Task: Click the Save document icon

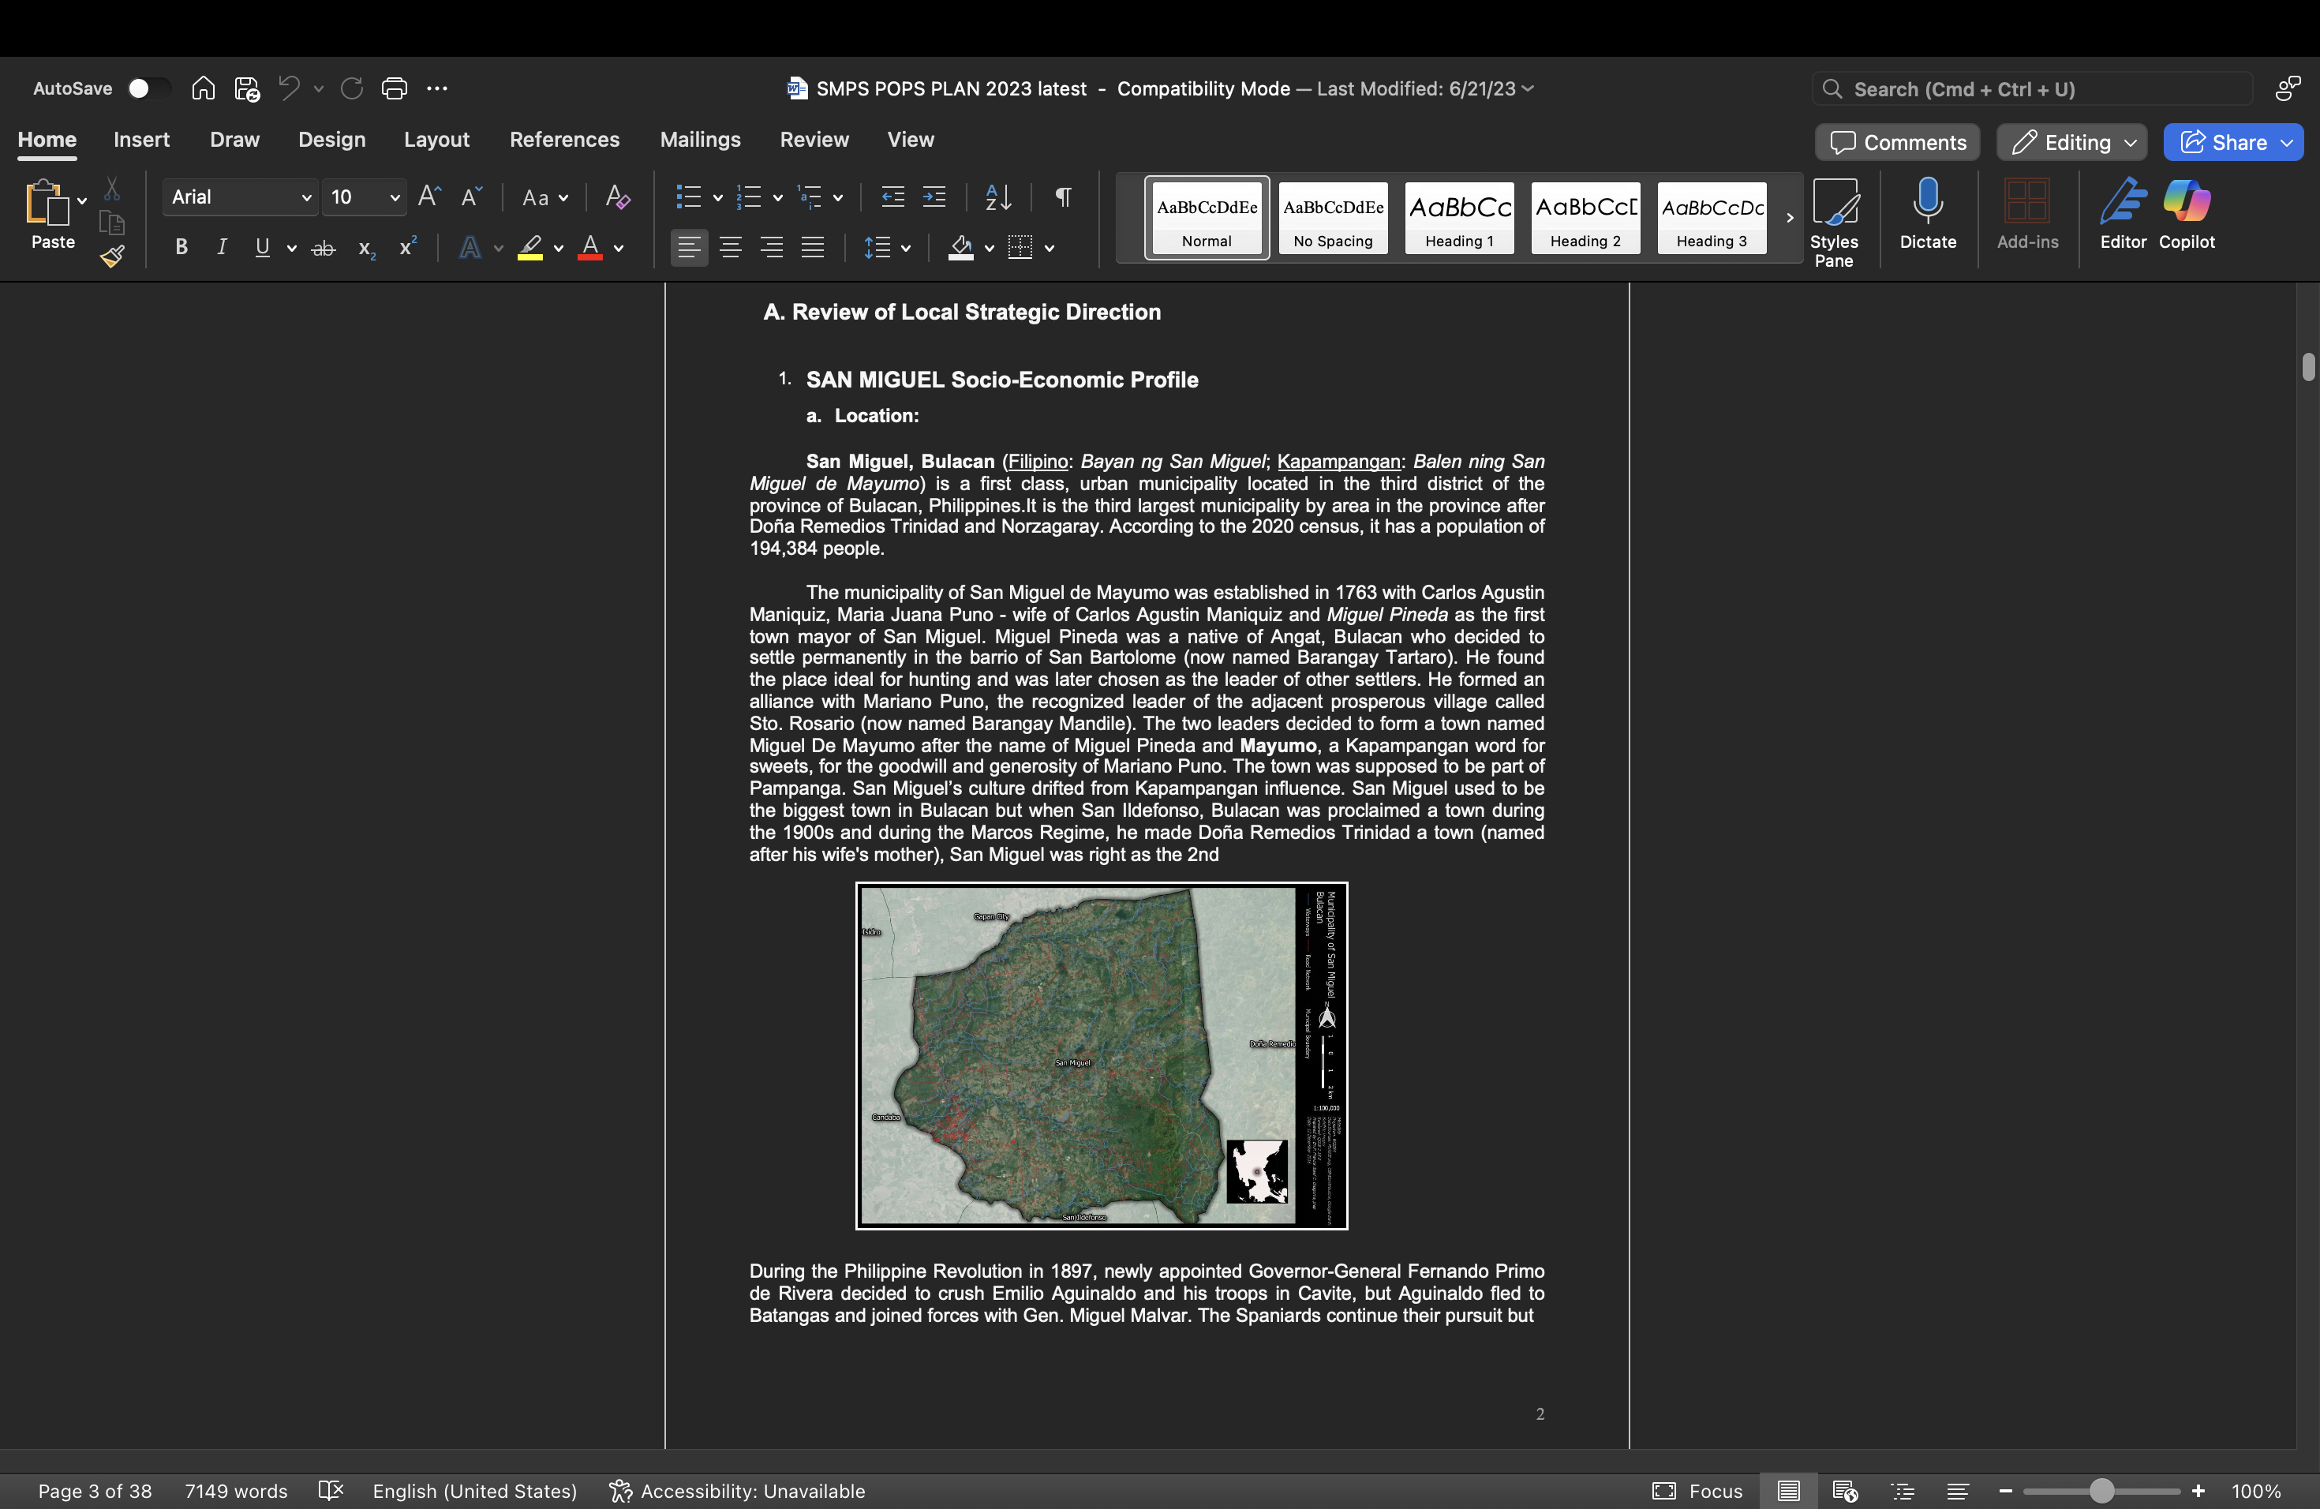Action: (x=247, y=88)
